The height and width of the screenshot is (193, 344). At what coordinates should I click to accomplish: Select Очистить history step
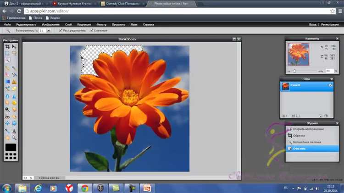point(312,149)
